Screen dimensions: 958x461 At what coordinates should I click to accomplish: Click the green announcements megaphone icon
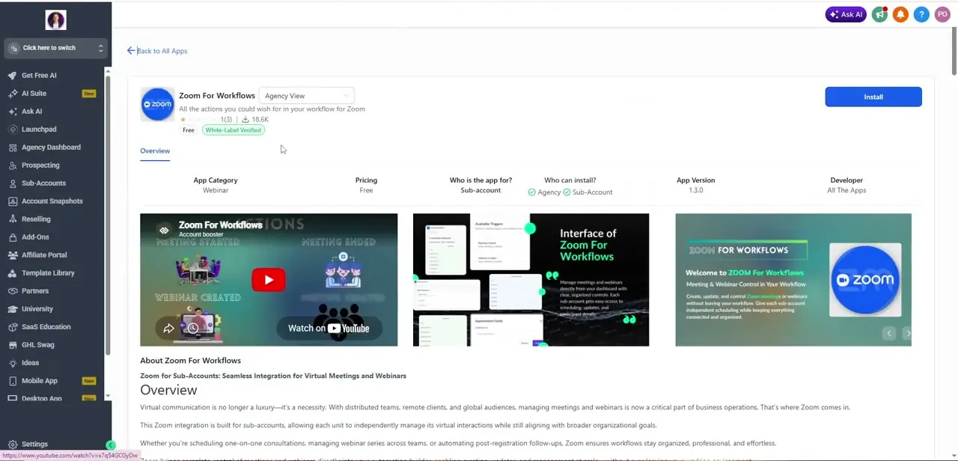[880, 14]
